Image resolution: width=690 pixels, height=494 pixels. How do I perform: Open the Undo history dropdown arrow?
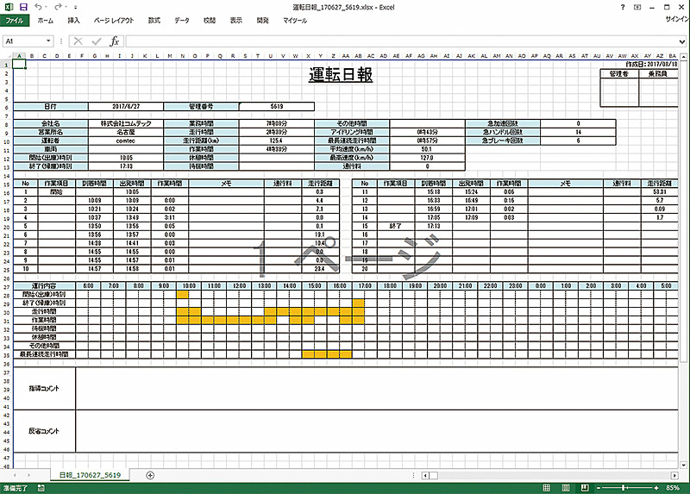[x=47, y=8]
